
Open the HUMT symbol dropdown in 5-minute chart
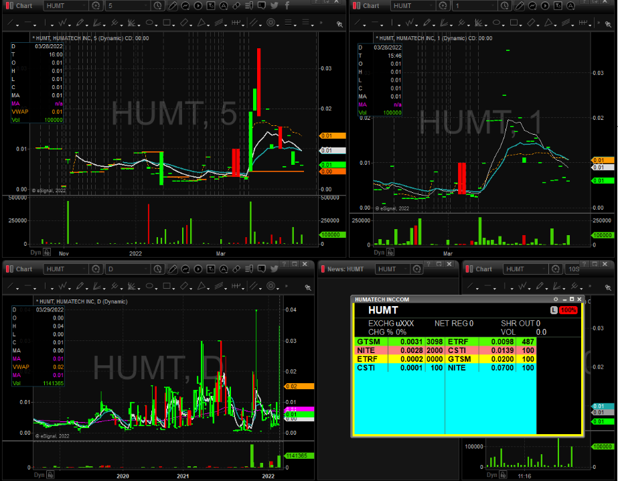point(66,5)
